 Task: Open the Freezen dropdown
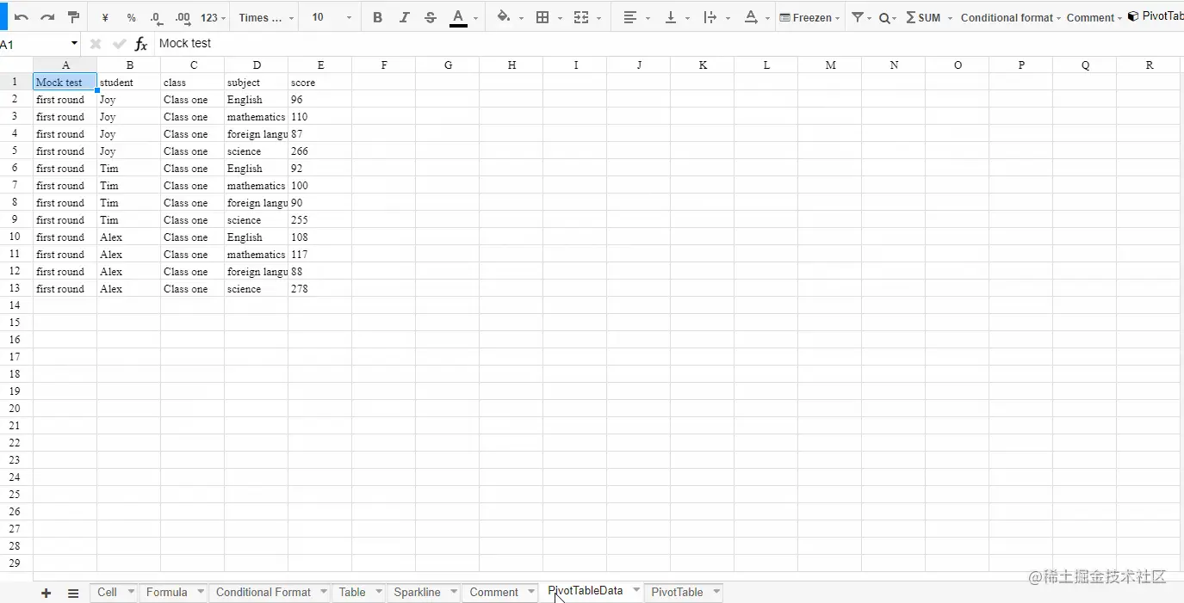[x=809, y=17]
